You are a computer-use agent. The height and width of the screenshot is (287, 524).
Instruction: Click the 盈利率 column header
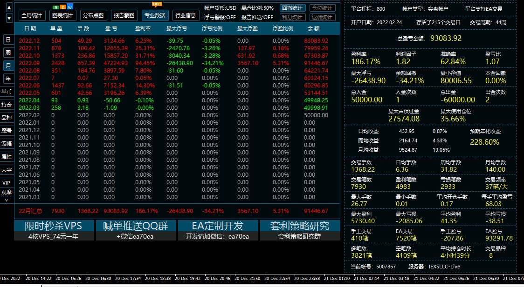click(143, 29)
